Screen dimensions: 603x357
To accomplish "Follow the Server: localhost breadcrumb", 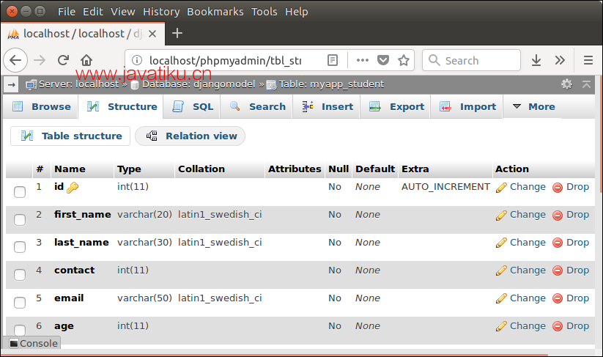I will pos(79,84).
